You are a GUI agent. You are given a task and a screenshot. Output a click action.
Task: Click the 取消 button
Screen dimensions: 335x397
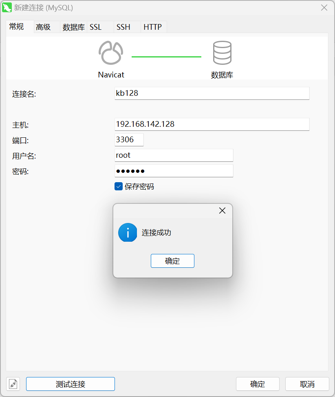coord(307,384)
